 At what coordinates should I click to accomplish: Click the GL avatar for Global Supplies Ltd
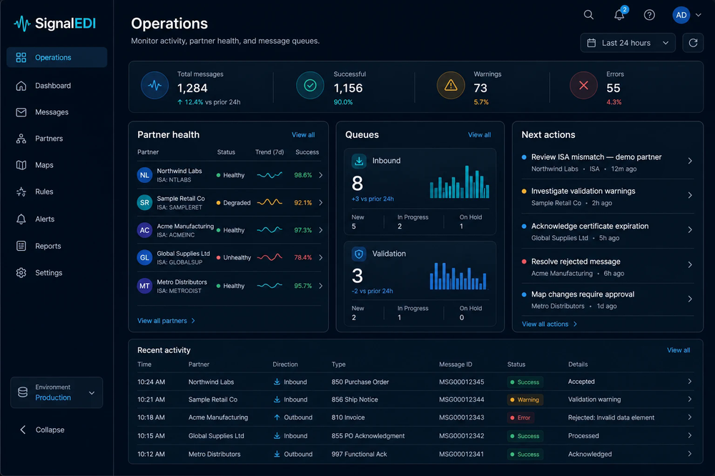tap(144, 257)
